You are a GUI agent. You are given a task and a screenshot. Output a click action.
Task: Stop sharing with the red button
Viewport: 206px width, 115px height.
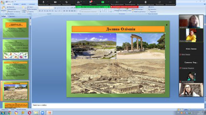click(x=124, y=7)
